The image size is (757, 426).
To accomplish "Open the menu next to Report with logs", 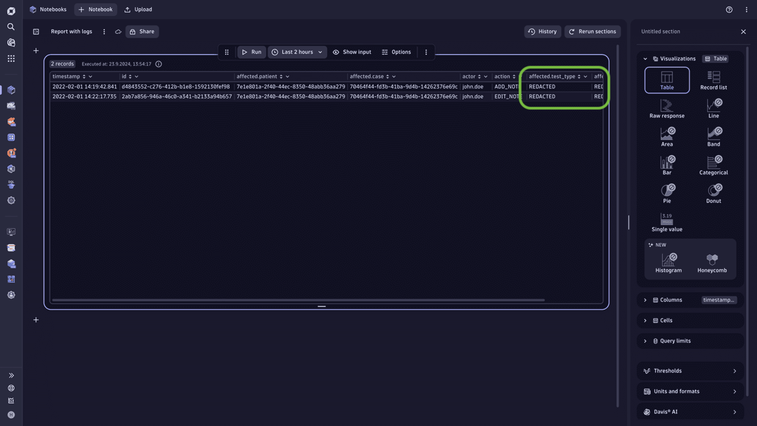I will point(104,32).
